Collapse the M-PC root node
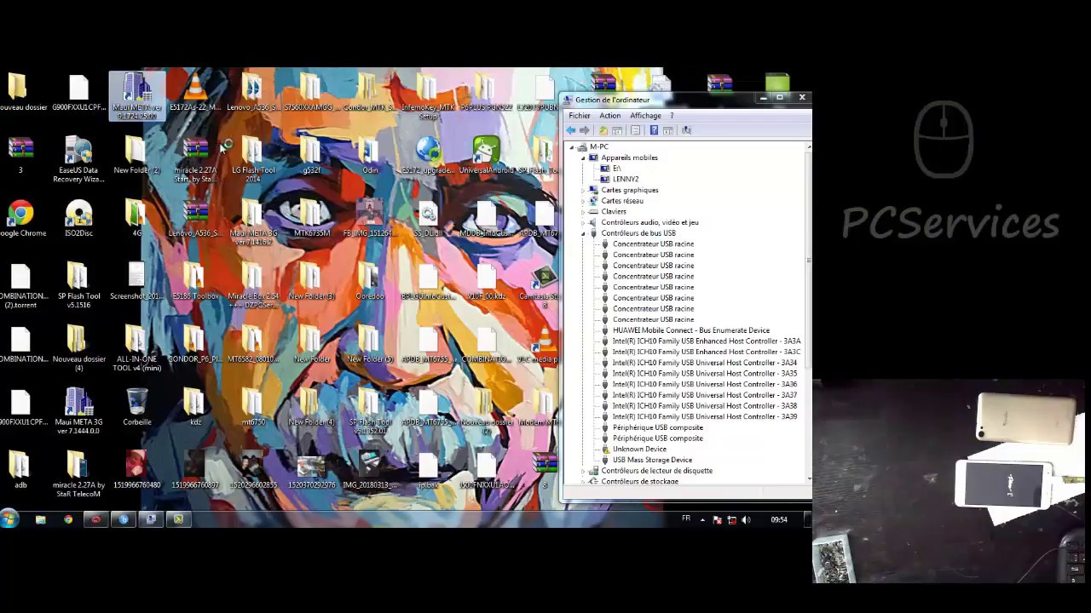 572,147
